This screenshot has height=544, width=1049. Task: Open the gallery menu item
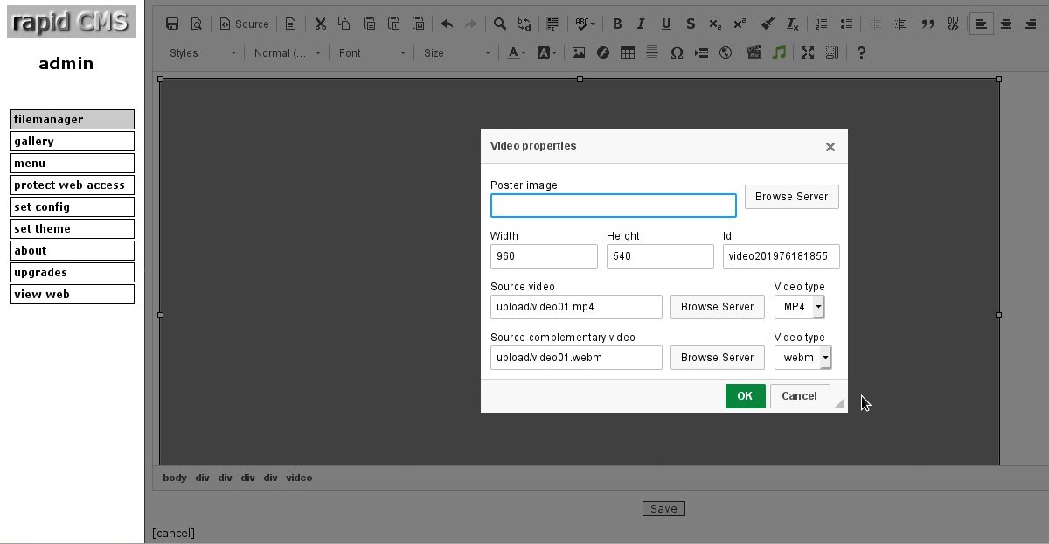tap(73, 141)
